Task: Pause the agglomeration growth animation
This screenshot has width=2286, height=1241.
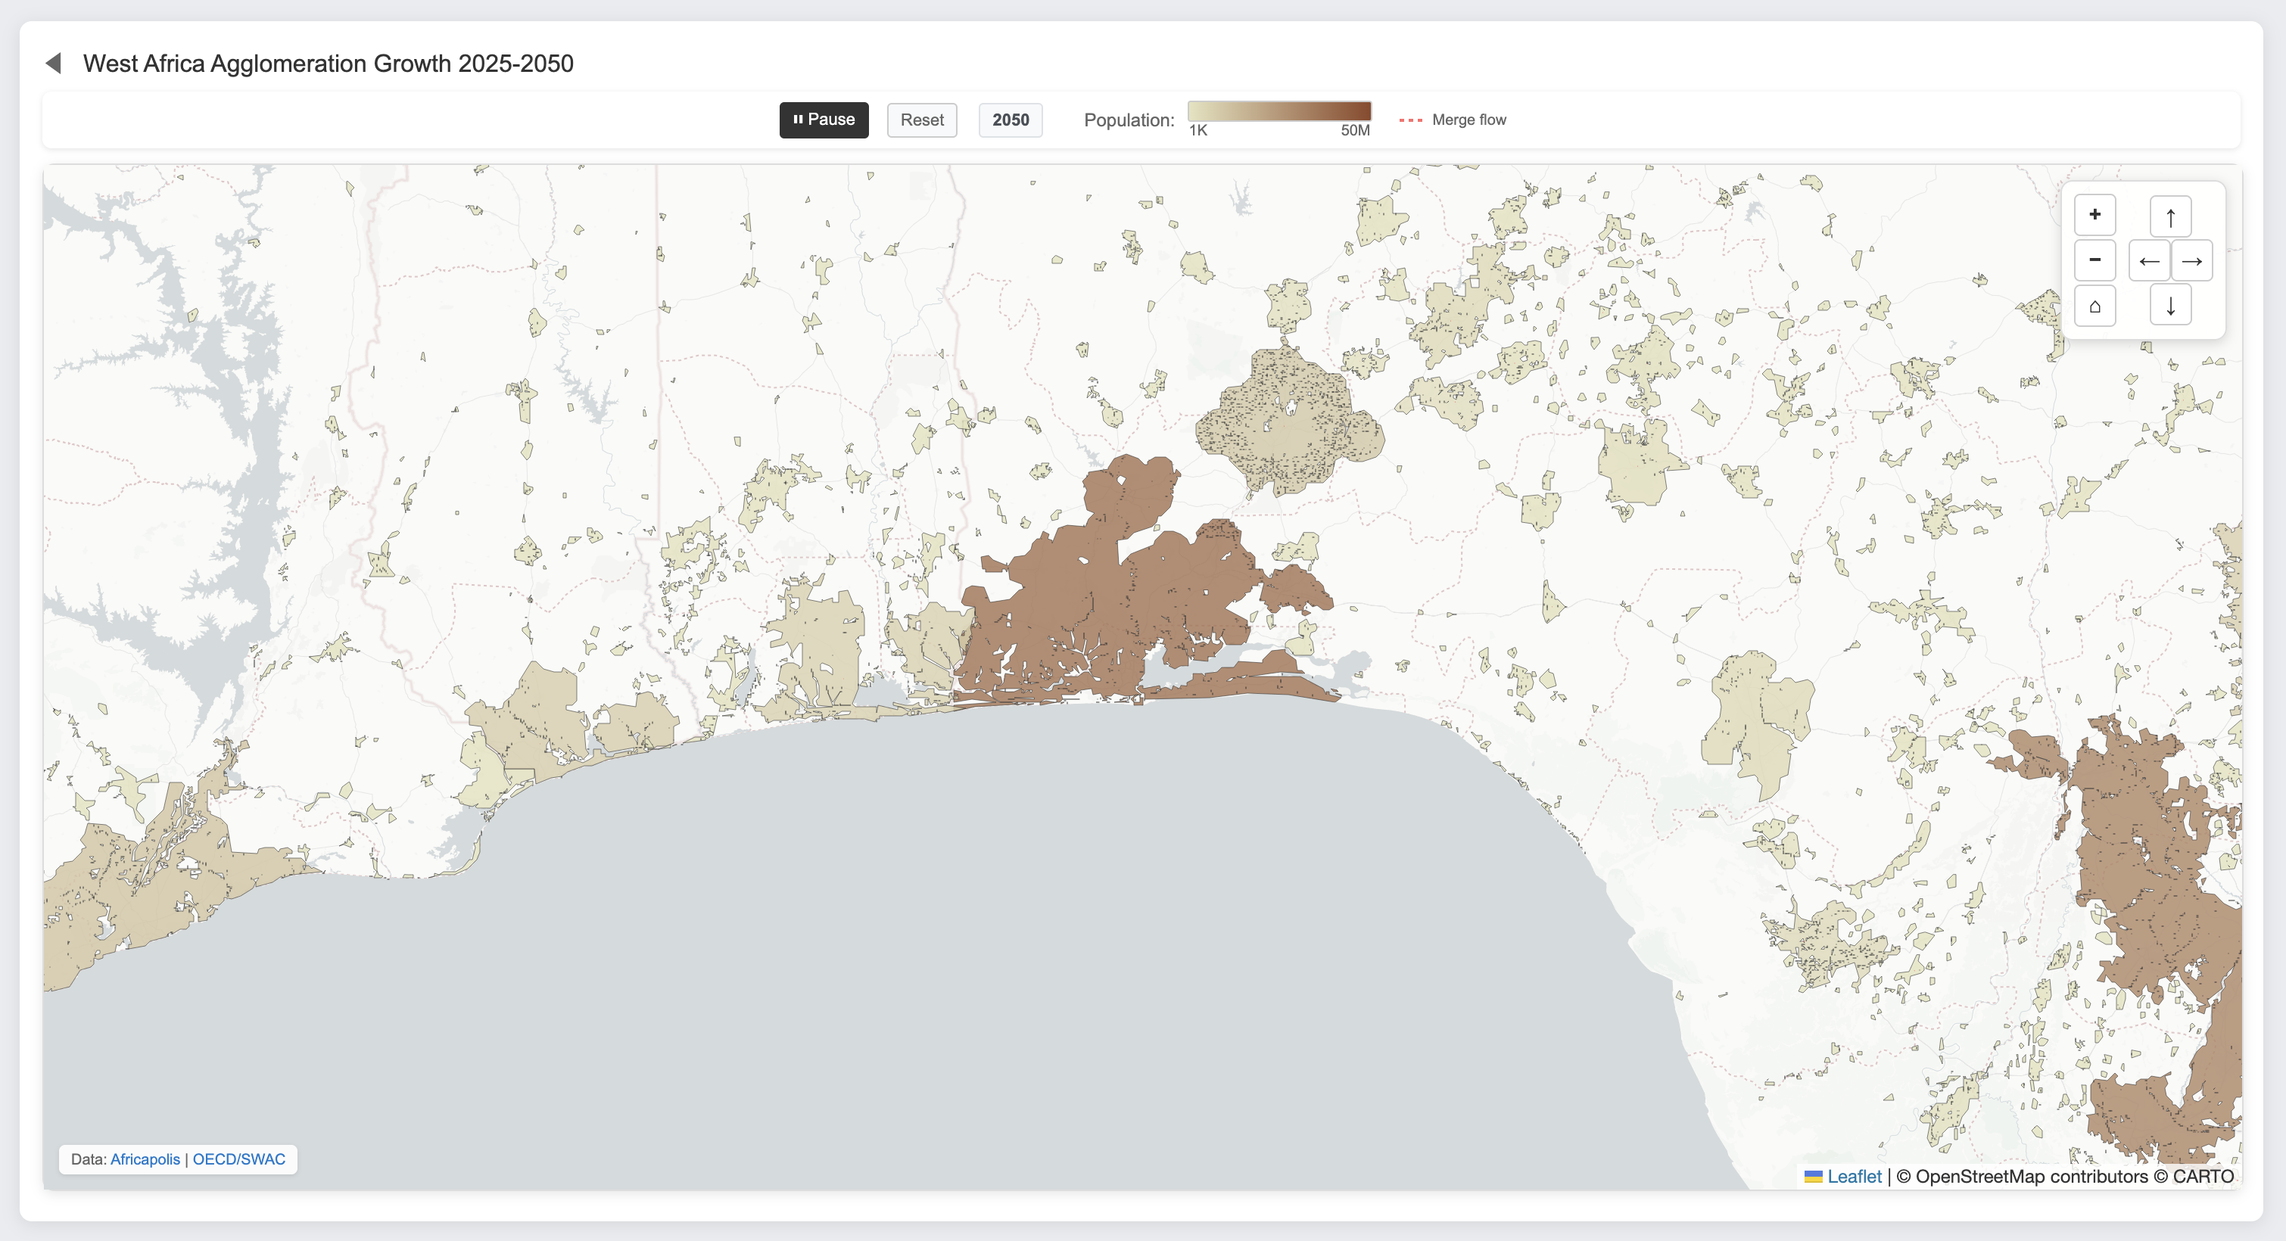Action: [x=824, y=119]
